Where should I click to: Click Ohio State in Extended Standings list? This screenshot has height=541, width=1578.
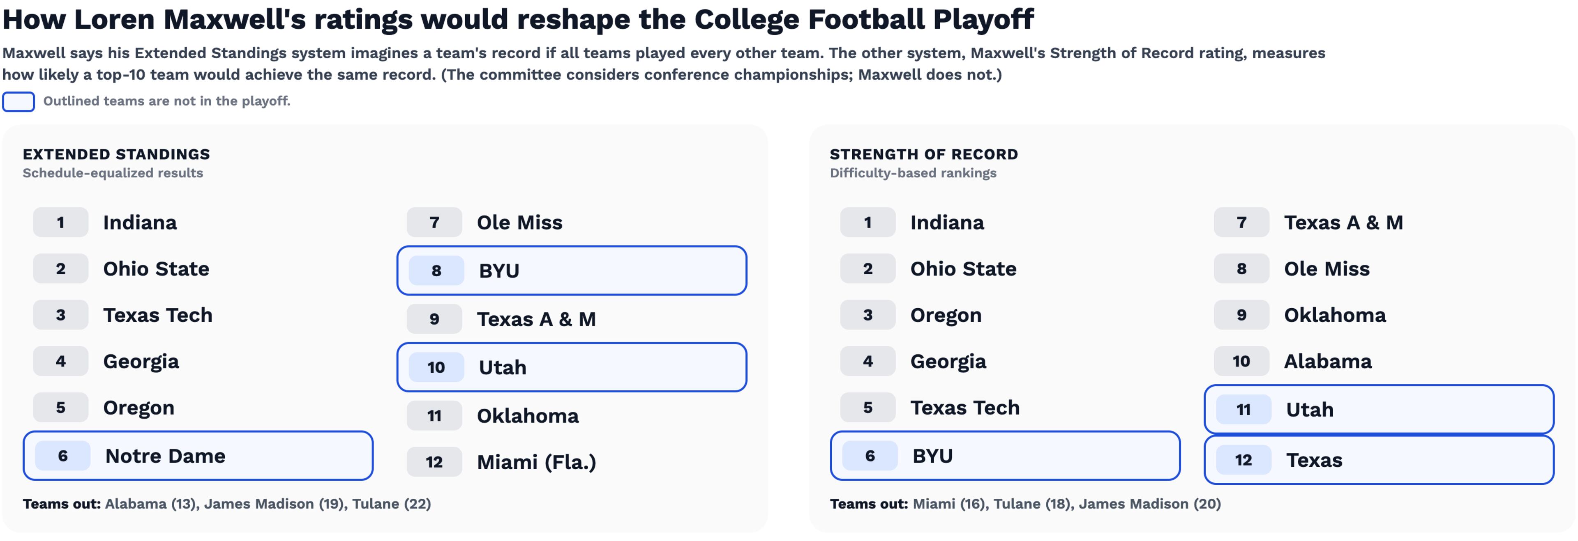coord(156,269)
